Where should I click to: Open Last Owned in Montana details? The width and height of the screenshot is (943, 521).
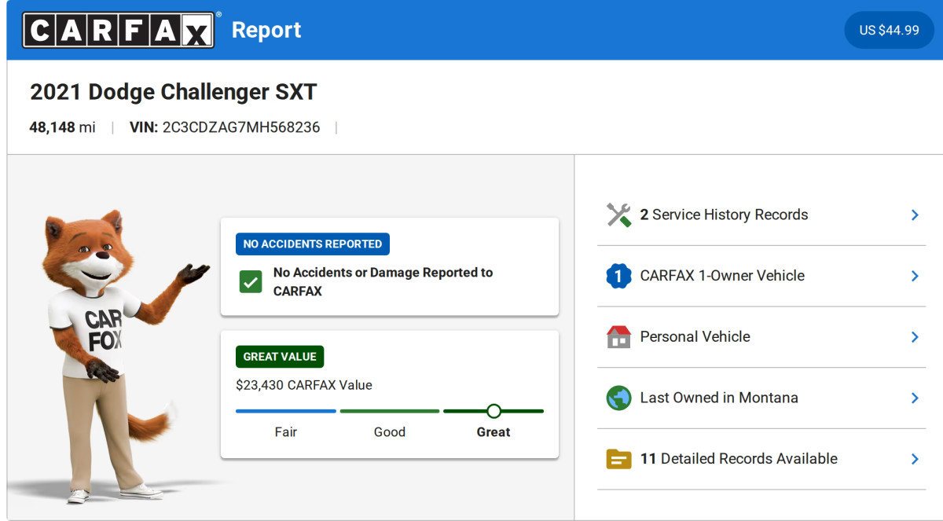[761, 398]
